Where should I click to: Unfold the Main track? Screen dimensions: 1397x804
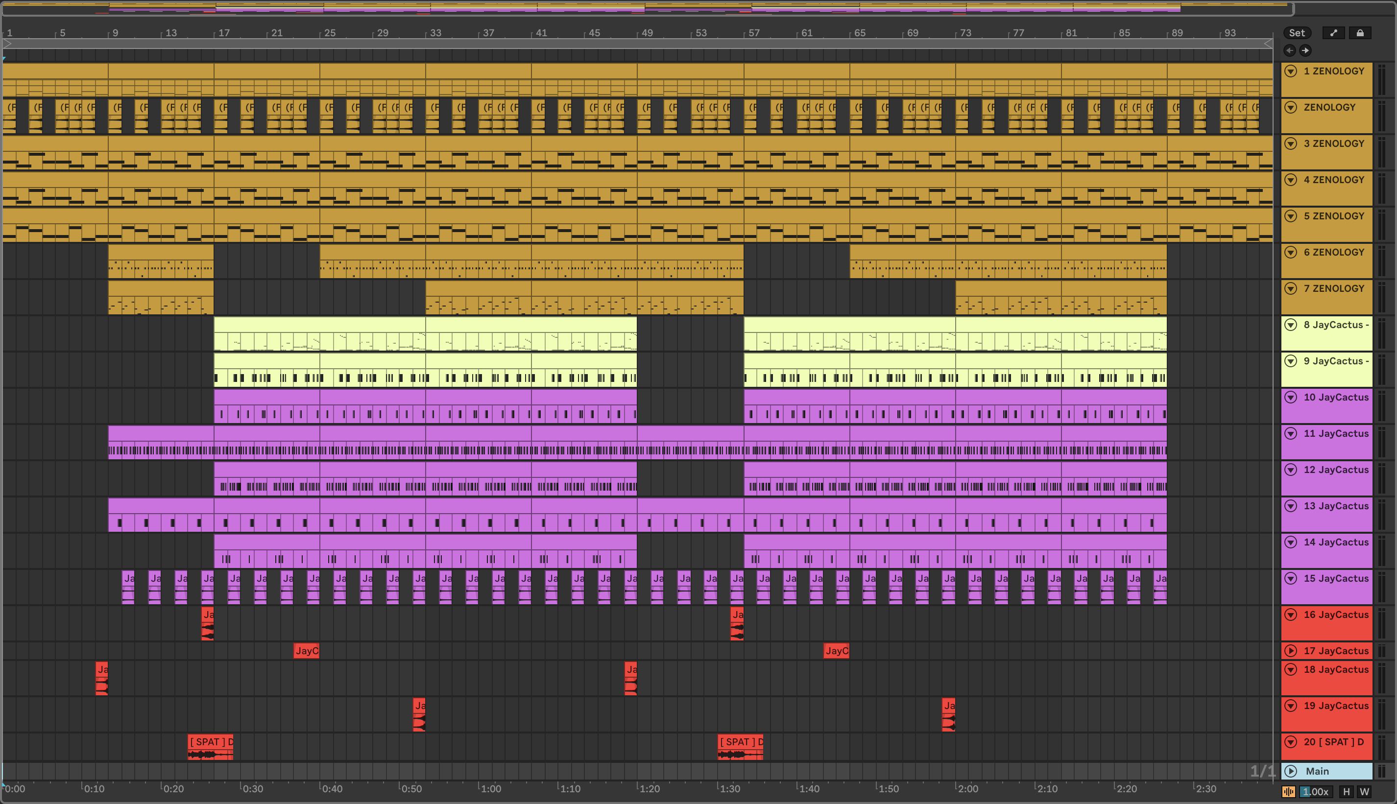[1290, 771]
